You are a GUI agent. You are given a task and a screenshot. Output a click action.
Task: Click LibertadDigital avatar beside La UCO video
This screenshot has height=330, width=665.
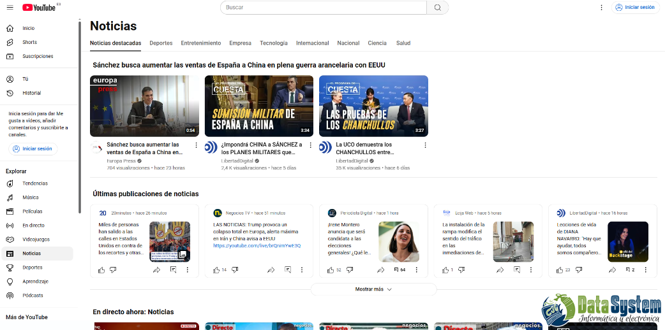point(325,147)
